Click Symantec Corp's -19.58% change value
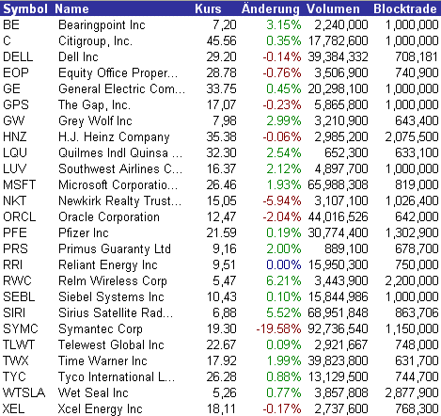Image resolution: width=441 pixels, height=416 pixels. [x=278, y=328]
